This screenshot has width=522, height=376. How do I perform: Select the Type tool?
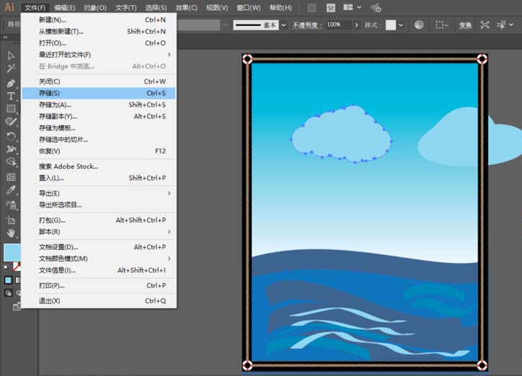(x=11, y=96)
